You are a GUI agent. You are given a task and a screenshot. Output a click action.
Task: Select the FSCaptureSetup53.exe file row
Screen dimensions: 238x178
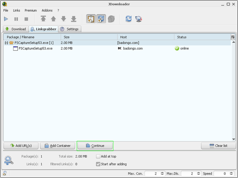coord(117,48)
